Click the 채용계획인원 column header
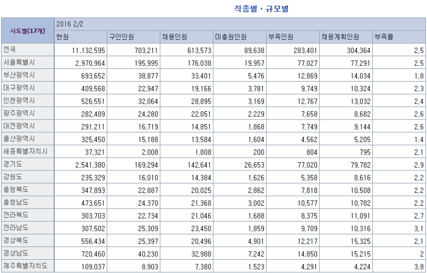 [340, 37]
